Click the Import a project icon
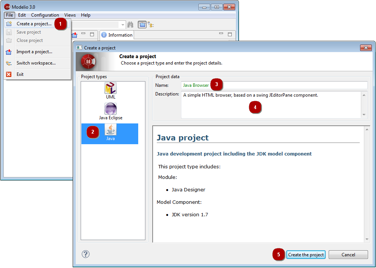 point(9,52)
